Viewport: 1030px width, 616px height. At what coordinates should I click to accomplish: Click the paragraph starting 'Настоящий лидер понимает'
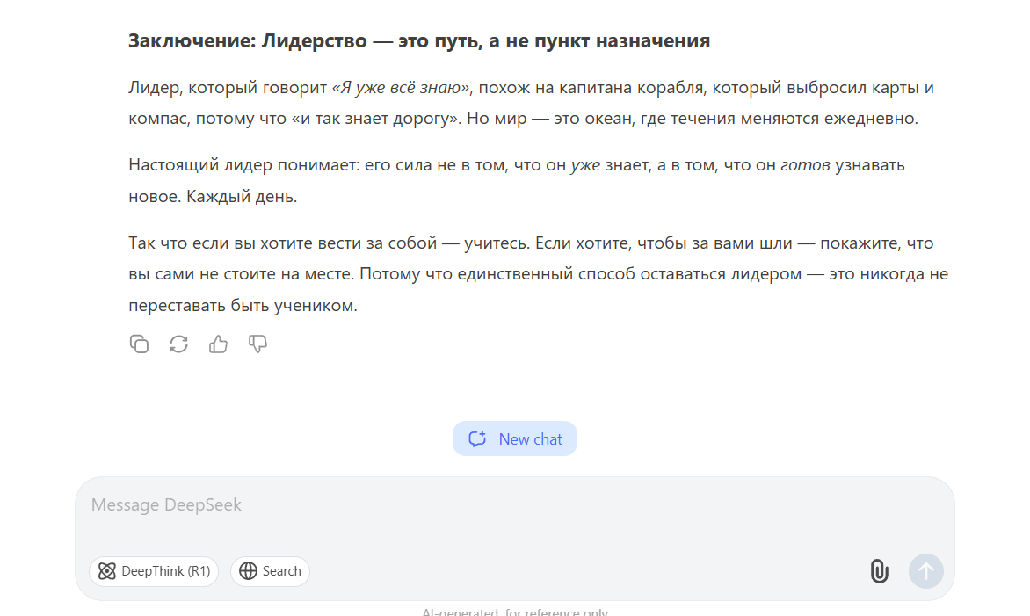tap(517, 181)
